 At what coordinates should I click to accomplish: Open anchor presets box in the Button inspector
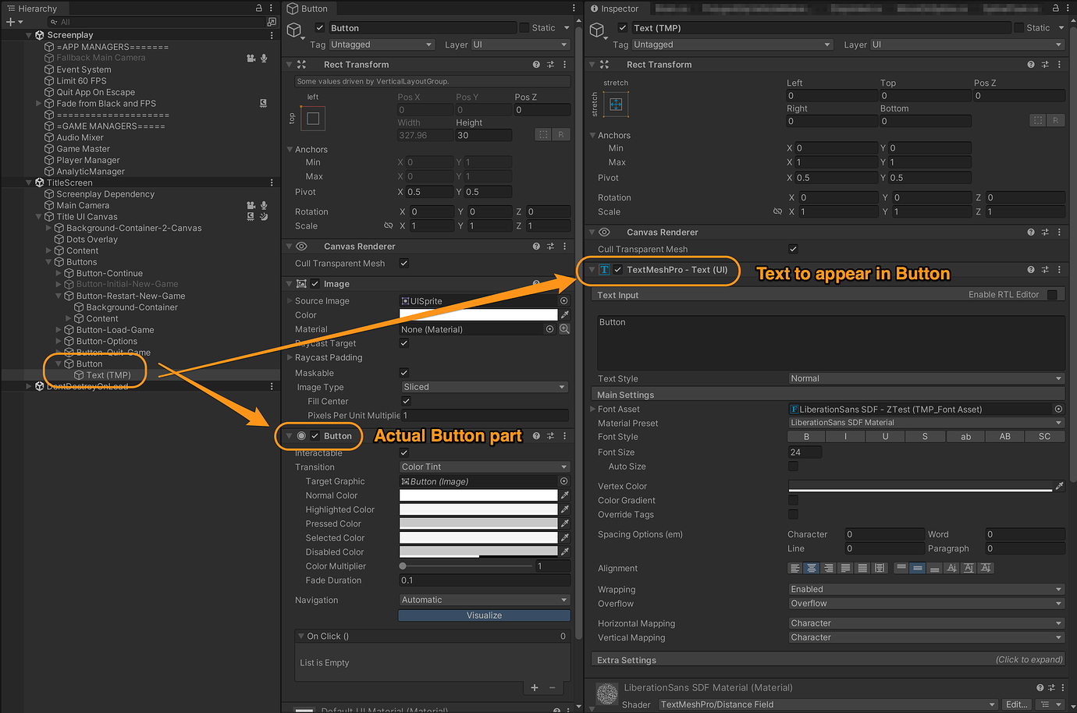click(313, 118)
